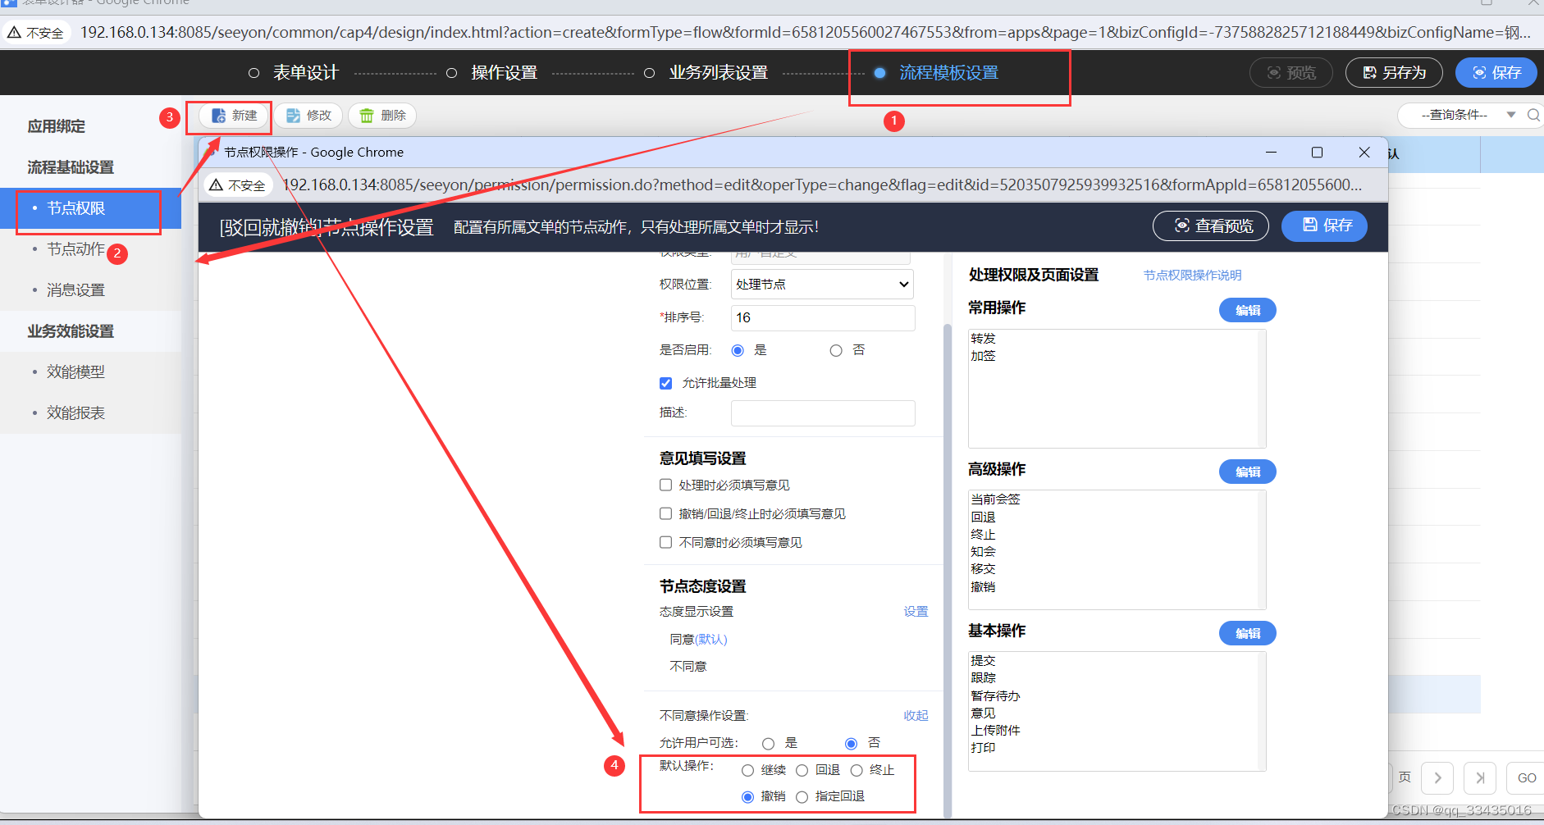
Task: Select 当前会签 in 高级操作 list
Action: pyautogui.click(x=995, y=499)
